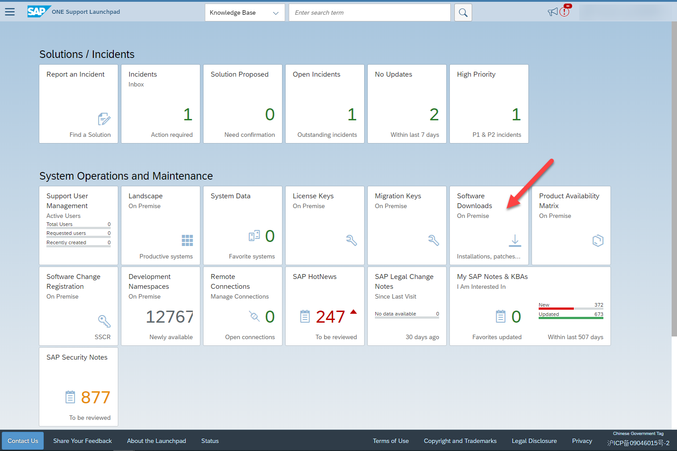This screenshot has width=677, height=451.
Task: Click the Report an Incident pencil icon
Action: (104, 119)
